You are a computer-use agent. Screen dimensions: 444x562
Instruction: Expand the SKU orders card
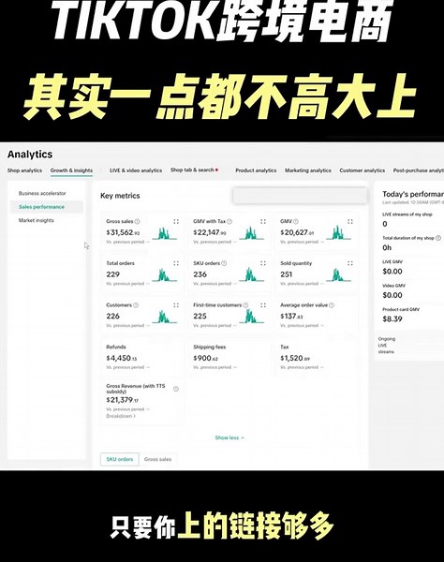coord(263,263)
